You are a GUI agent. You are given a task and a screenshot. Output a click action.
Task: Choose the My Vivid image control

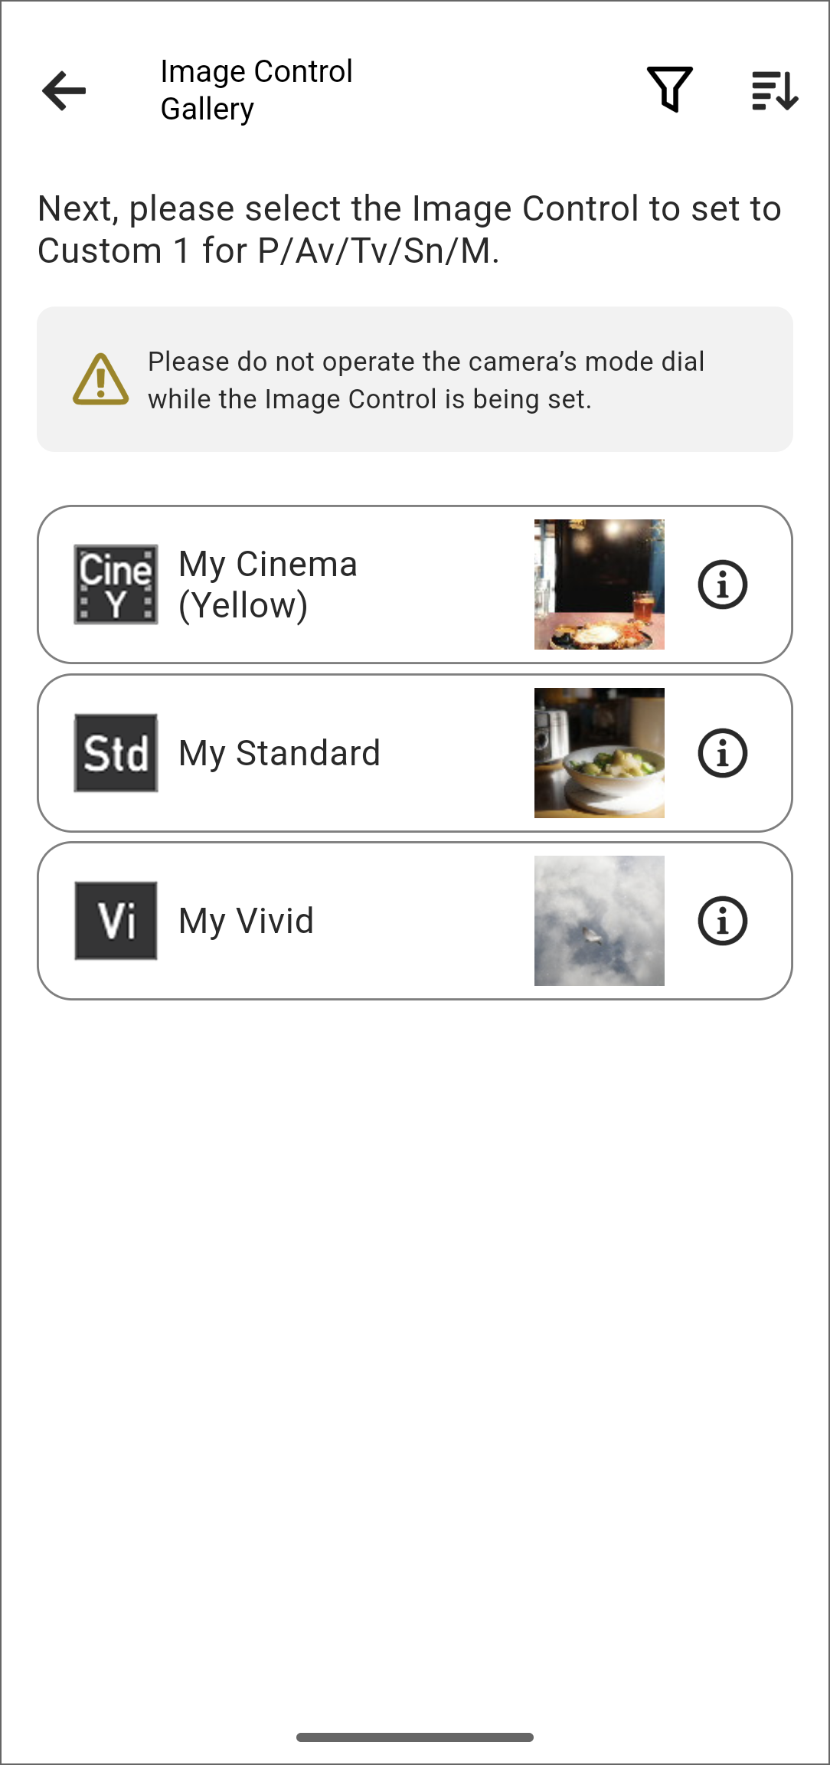tap(247, 921)
